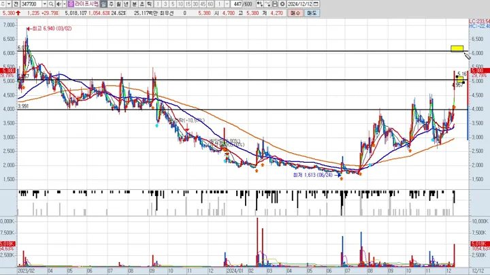
Task: Choose the 5 interval button
Action: click(173, 4)
